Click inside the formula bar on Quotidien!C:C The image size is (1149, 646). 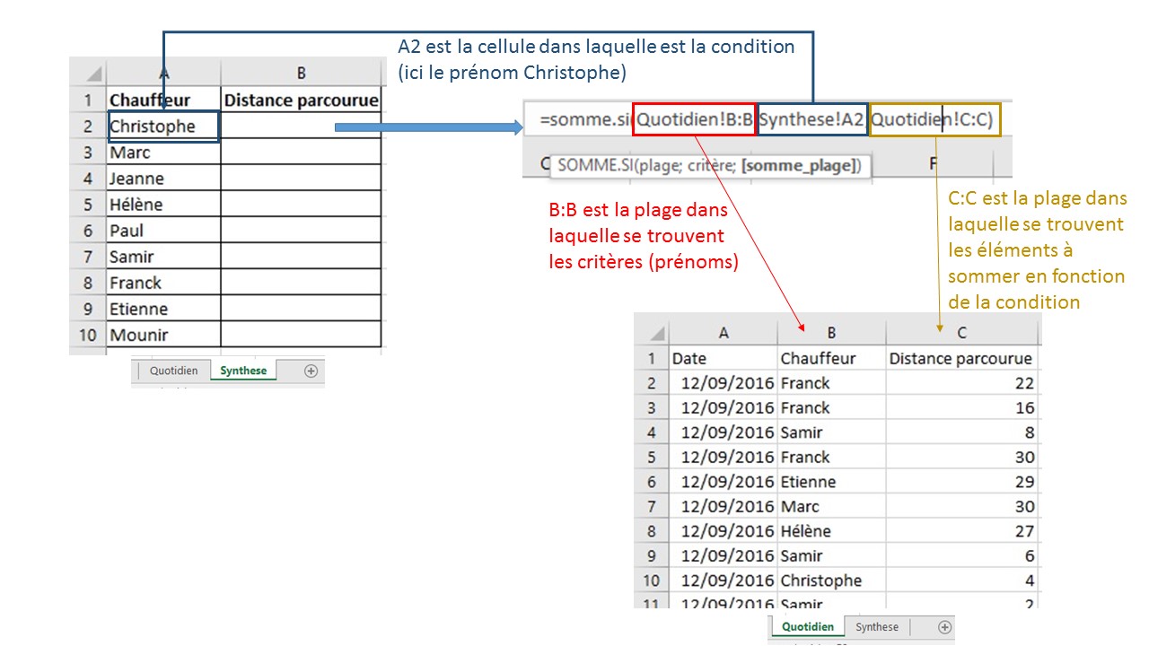point(935,121)
